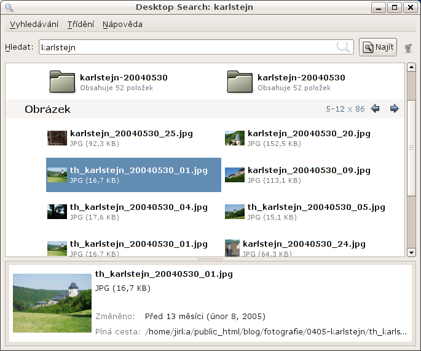Click the pane divider grip handle
The width and height of the screenshot is (421, 351).
pyautogui.click(x=210, y=259)
